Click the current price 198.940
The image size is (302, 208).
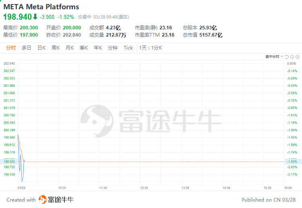coord(17,17)
